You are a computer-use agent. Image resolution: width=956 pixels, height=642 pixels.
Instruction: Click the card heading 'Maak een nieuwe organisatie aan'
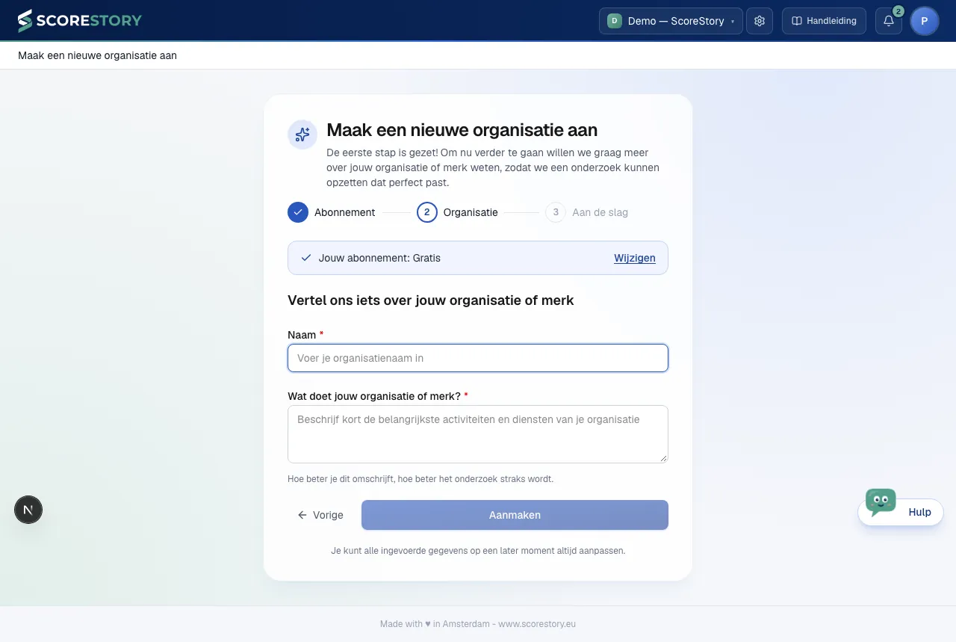click(462, 130)
